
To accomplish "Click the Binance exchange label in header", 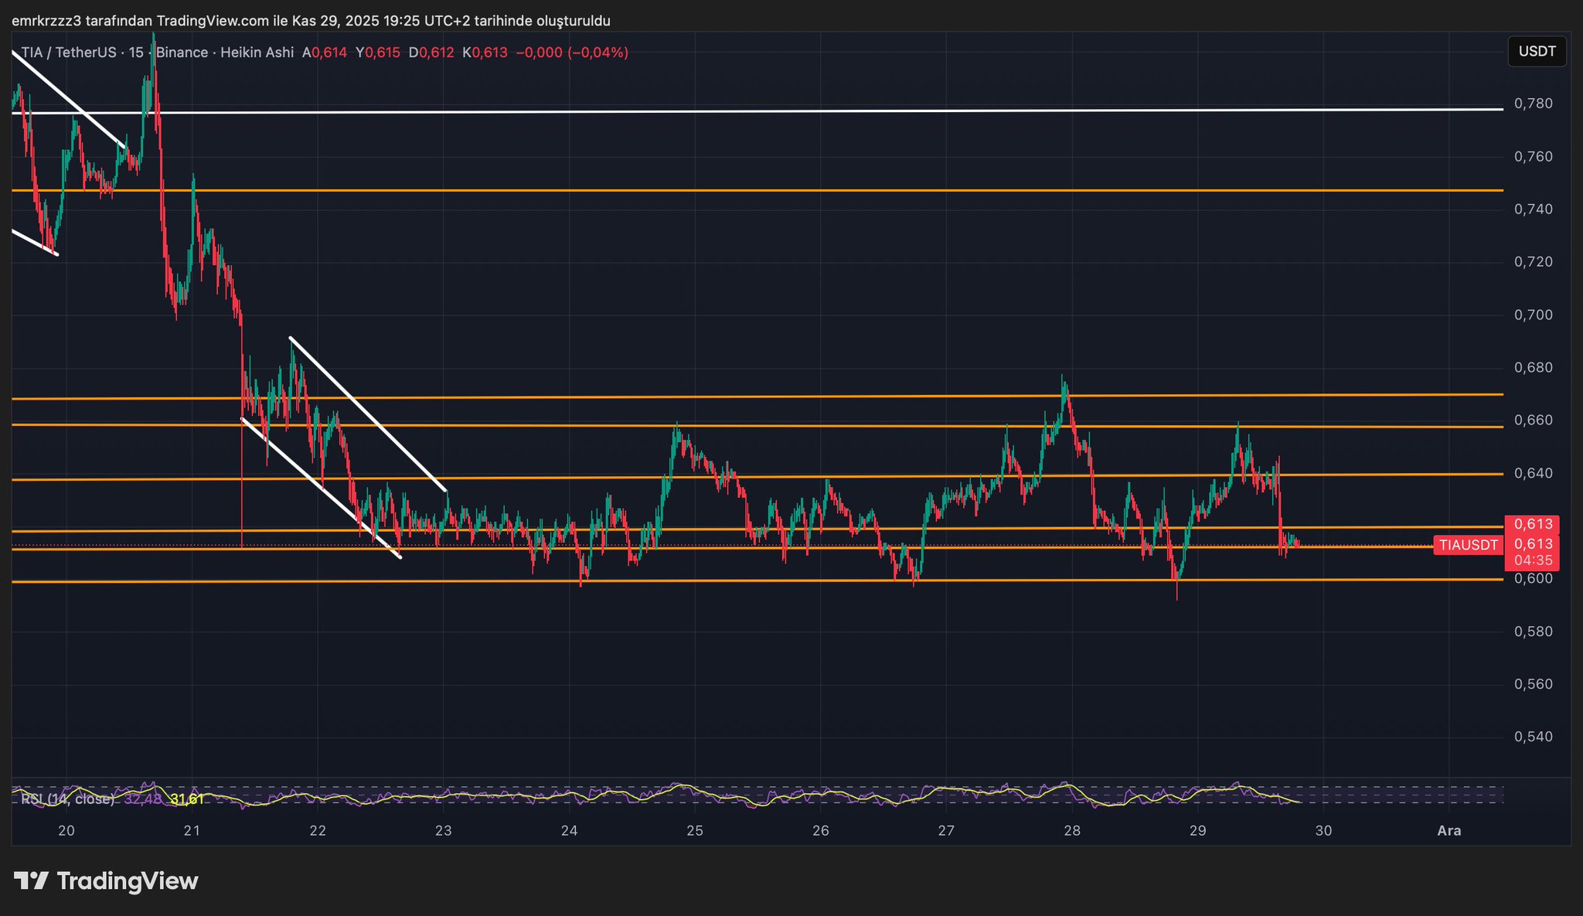I will [x=182, y=53].
